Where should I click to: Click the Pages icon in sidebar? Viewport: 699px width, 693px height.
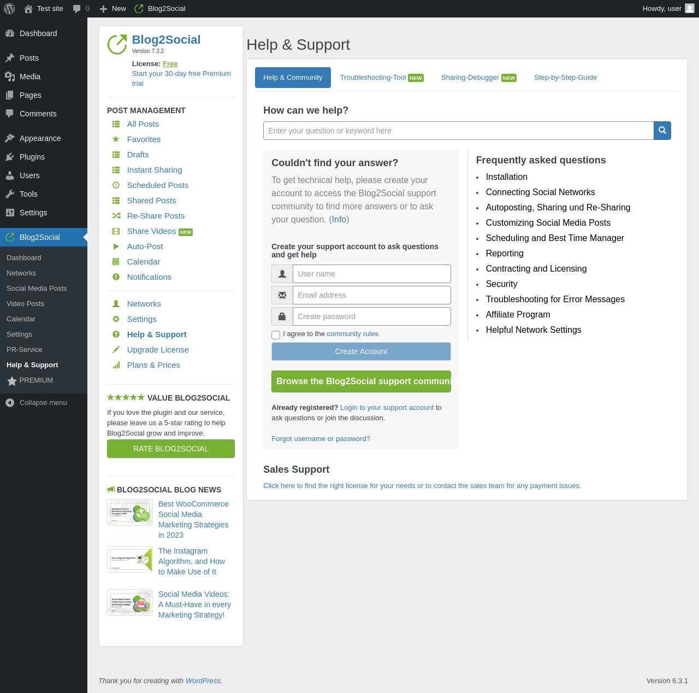coord(10,95)
